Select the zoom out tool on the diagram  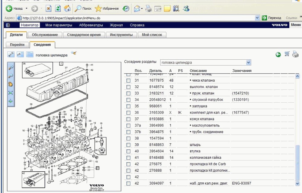click(x=11, y=76)
